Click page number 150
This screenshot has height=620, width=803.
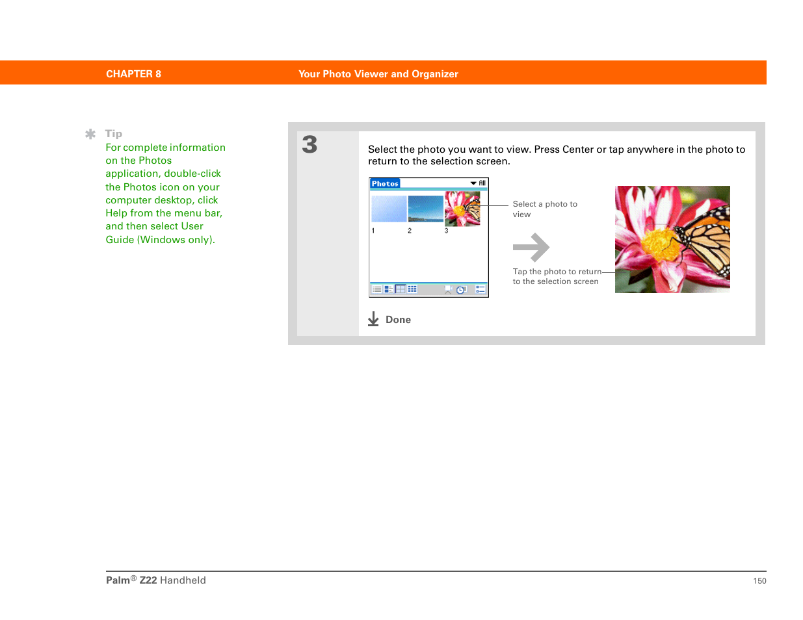(x=760, y=581)
